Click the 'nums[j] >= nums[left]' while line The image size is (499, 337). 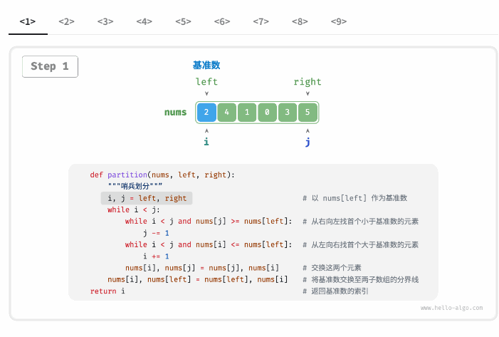coord(209,222)
